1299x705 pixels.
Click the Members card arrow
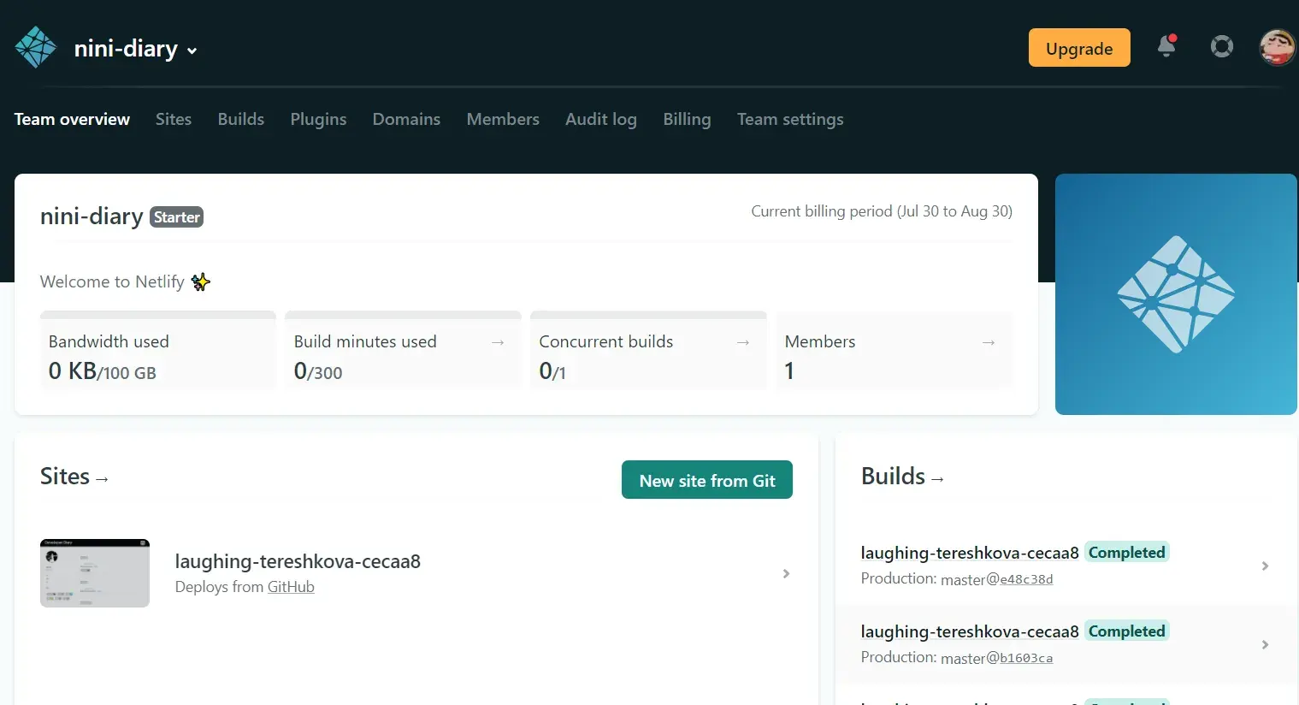tap(989, 342)
